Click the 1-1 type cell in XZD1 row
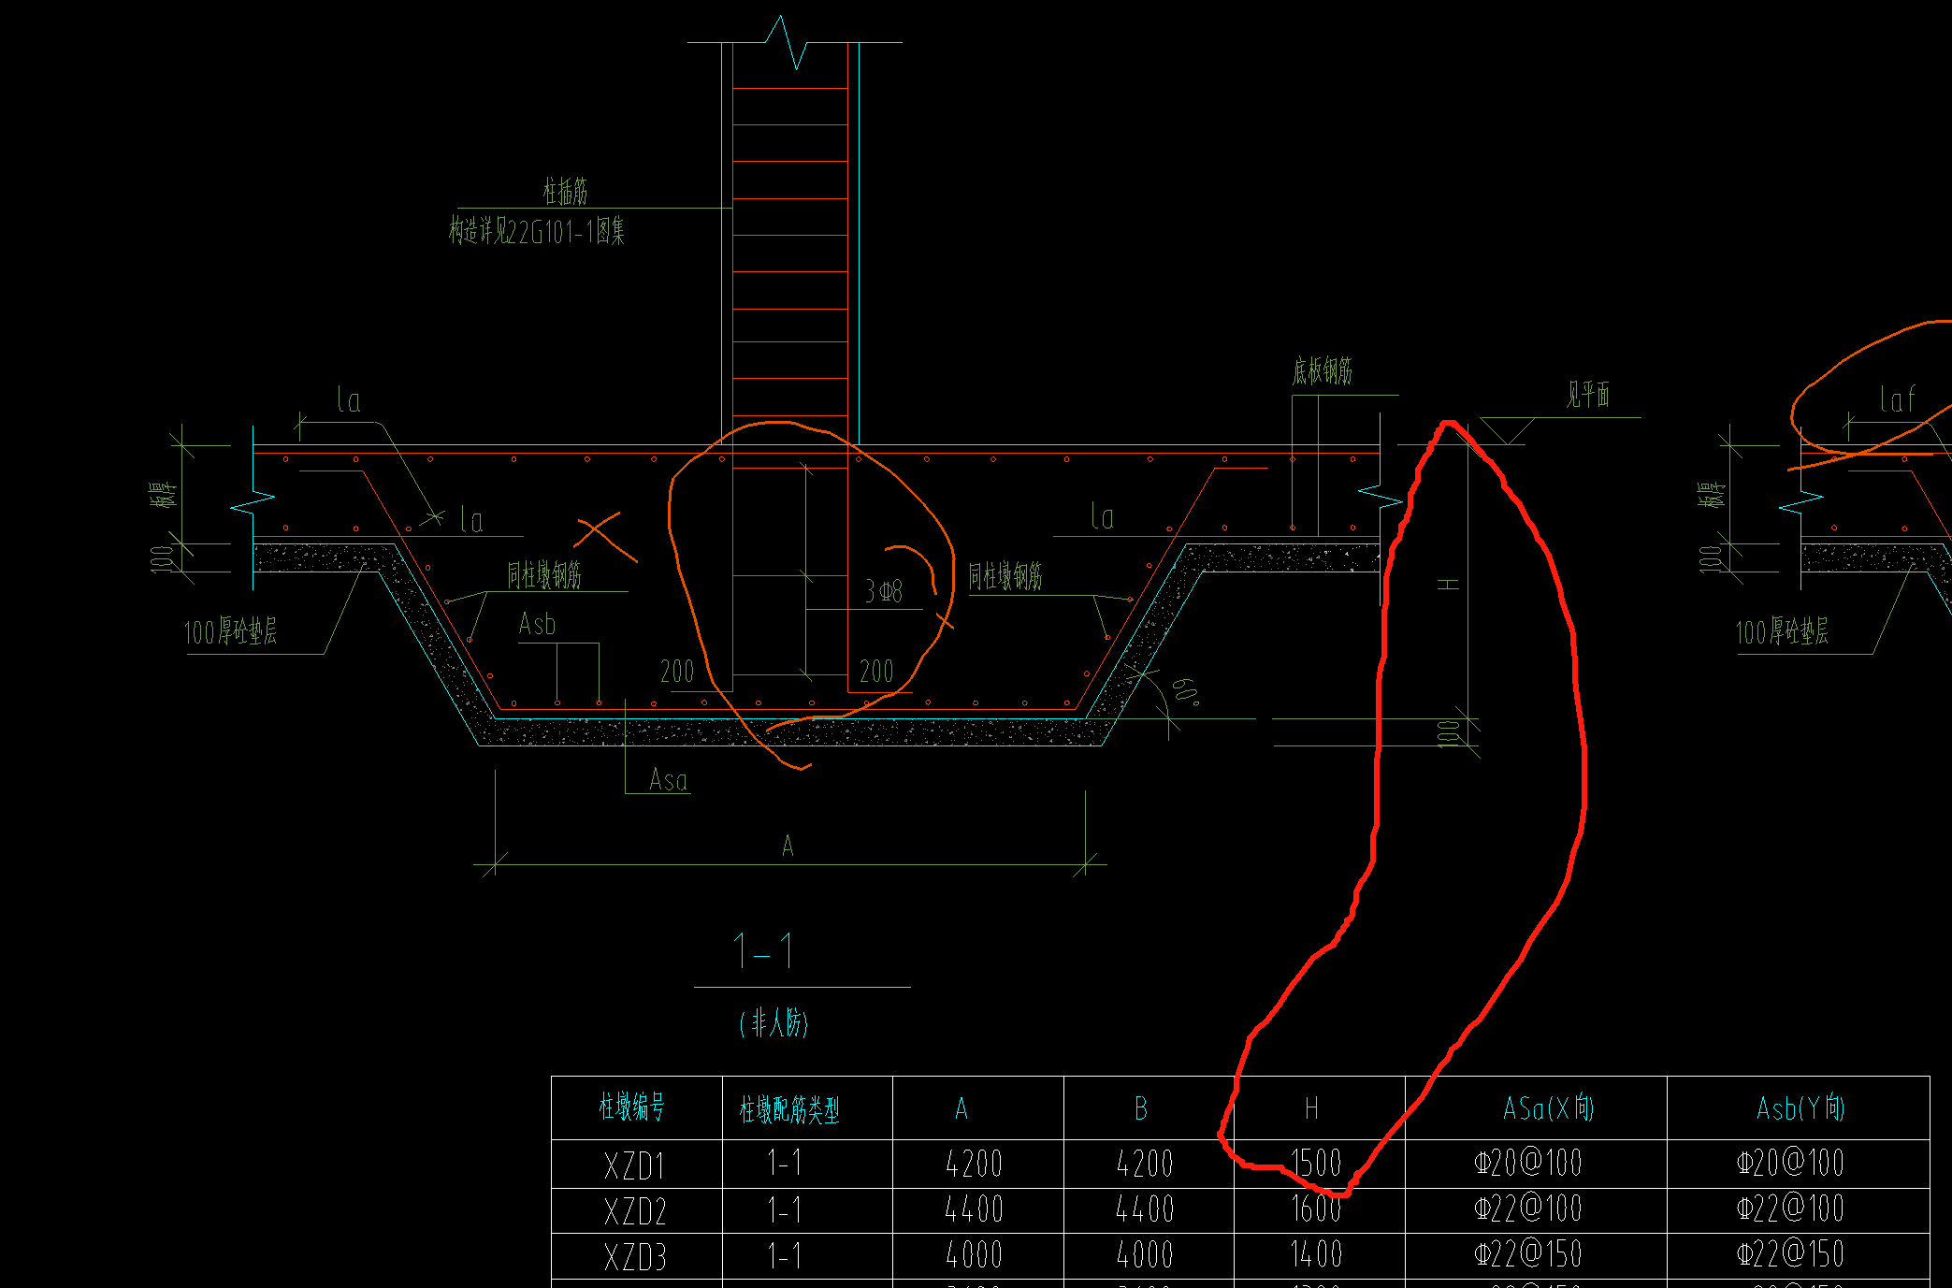Viewport: 1952px width, 1288px height. click(784, 1164)
